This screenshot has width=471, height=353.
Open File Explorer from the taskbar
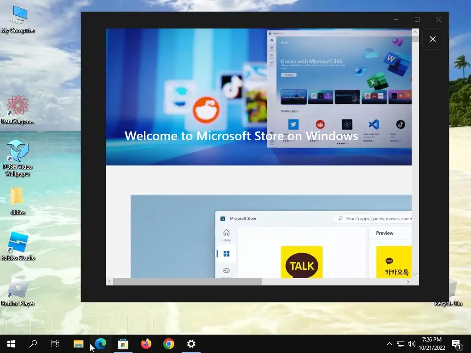point(78,344)
